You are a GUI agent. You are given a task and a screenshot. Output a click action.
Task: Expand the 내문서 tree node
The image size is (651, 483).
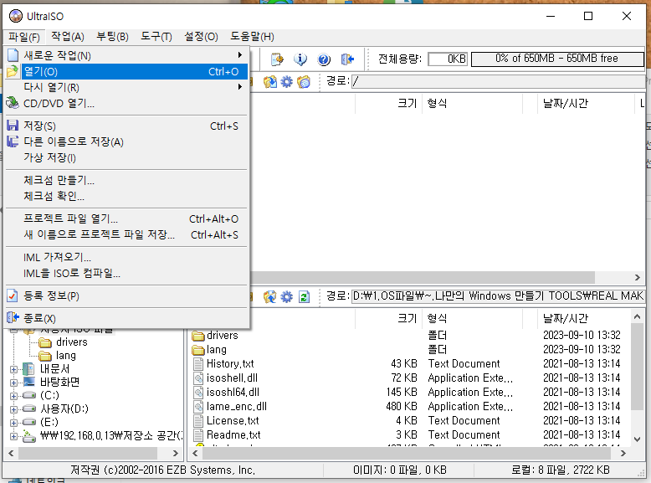tap(13, 369)
